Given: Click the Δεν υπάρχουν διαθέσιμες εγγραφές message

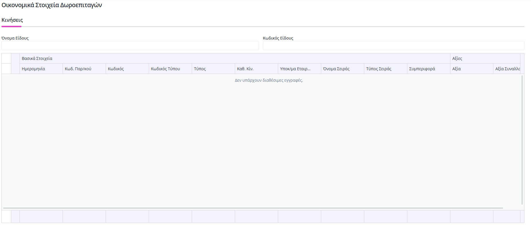Looking at the screenshot, I should 269,80.
